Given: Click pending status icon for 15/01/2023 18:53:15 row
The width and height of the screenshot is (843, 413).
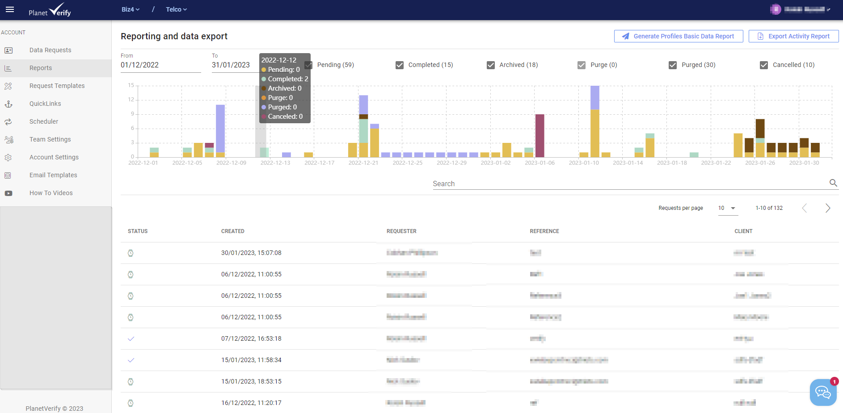Looking at the screenshot, I should [x=131, y=382].
